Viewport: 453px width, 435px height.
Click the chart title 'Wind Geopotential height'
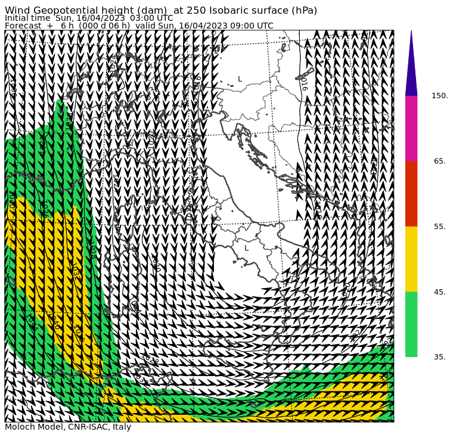[161, 10]
